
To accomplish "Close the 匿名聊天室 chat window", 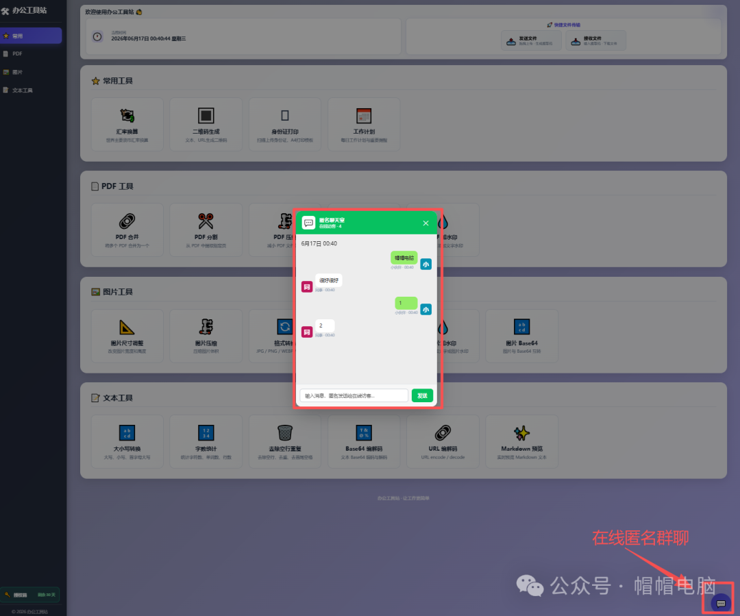I will [x=425, y=223].
